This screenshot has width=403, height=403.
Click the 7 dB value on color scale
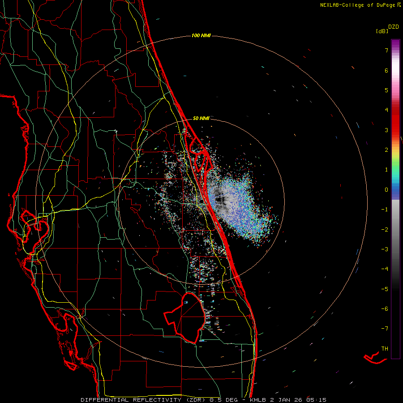(x=386, y=50)
